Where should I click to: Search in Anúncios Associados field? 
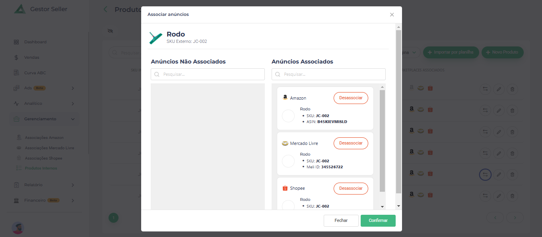tap(328, 74)
